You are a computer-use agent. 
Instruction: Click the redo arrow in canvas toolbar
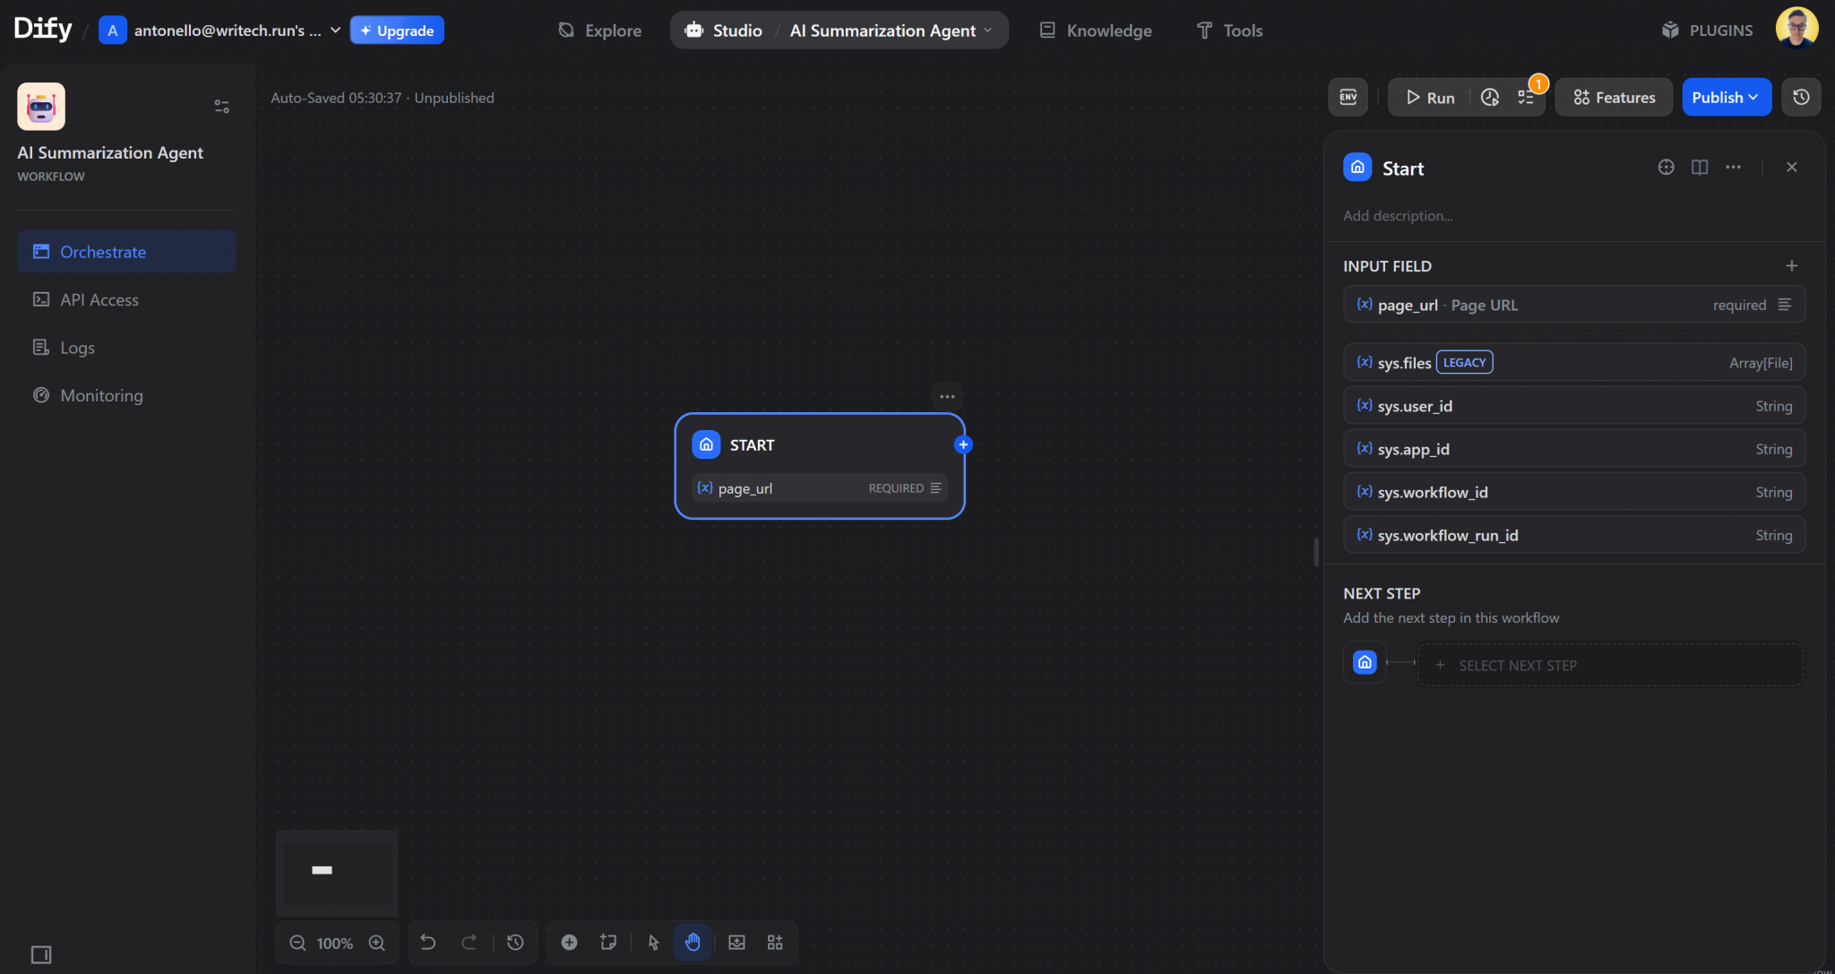(470, 942)
